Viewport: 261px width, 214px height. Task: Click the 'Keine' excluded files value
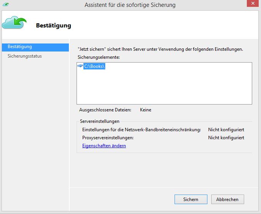pos(146,110)
